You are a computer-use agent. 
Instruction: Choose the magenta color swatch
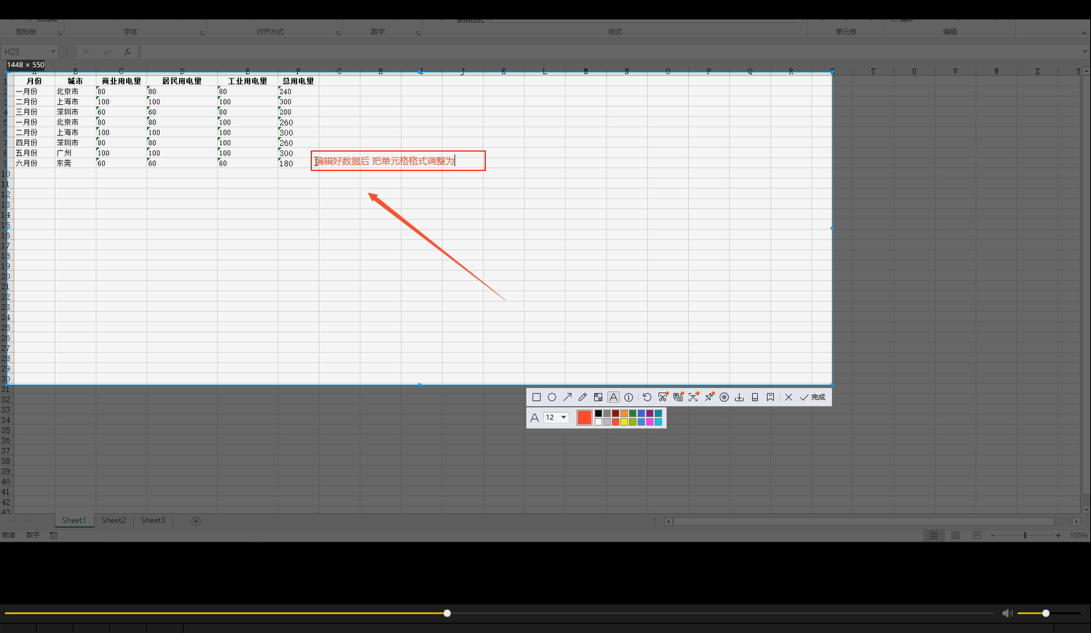(x=649, y=422)
